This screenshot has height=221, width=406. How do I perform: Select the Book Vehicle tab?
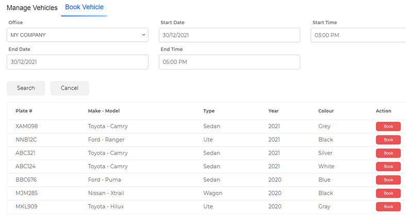(x=84, y=7)
